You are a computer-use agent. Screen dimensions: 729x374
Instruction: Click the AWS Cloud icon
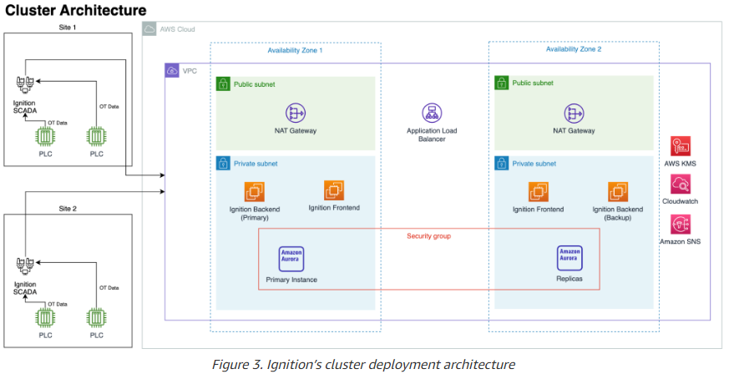click(x=149, y=29)
